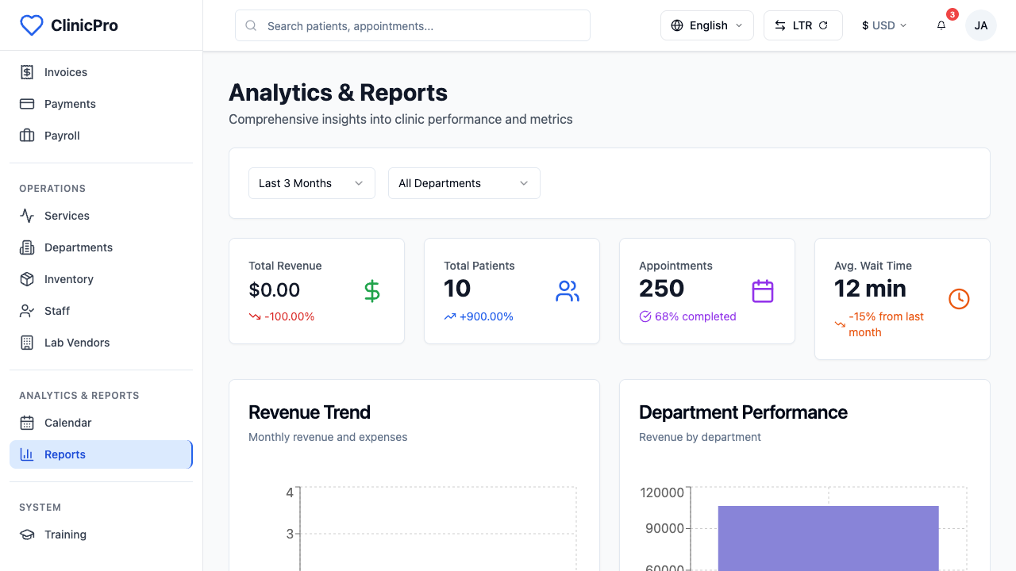Click the Appointments count 250
Viewport: 1016px width, 571px height.
tap(662, 289)
